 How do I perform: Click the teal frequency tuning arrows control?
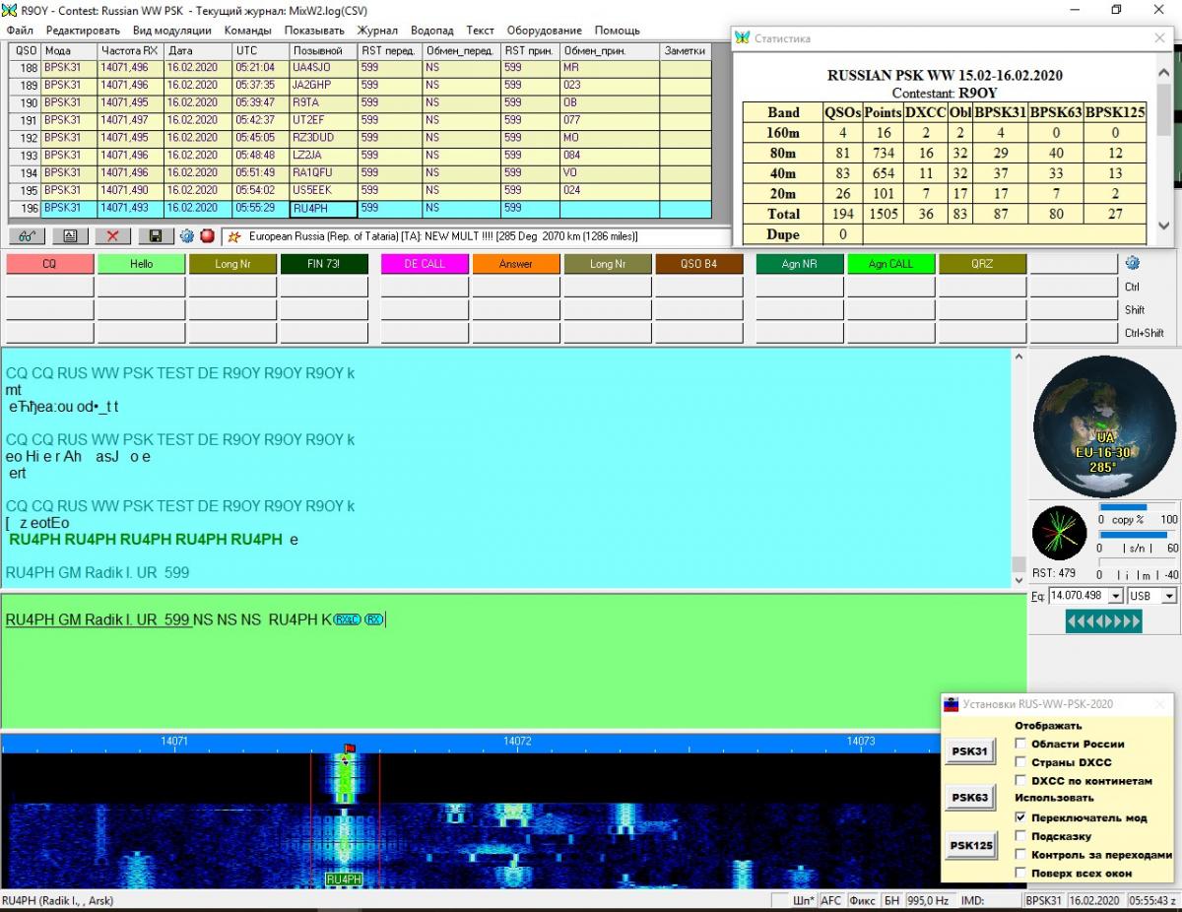[x=1103, y=621]
